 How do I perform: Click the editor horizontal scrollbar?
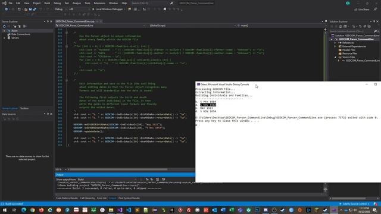click(118, 169)
